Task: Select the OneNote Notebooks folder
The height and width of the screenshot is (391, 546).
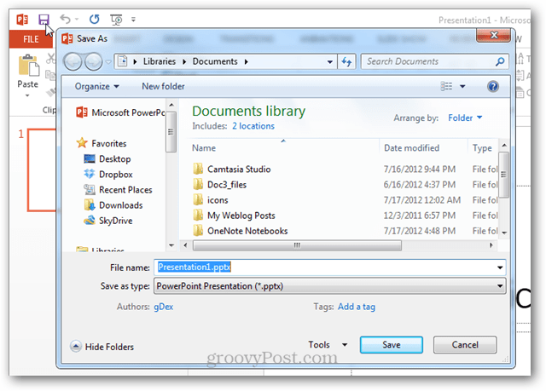Action: 241,231
